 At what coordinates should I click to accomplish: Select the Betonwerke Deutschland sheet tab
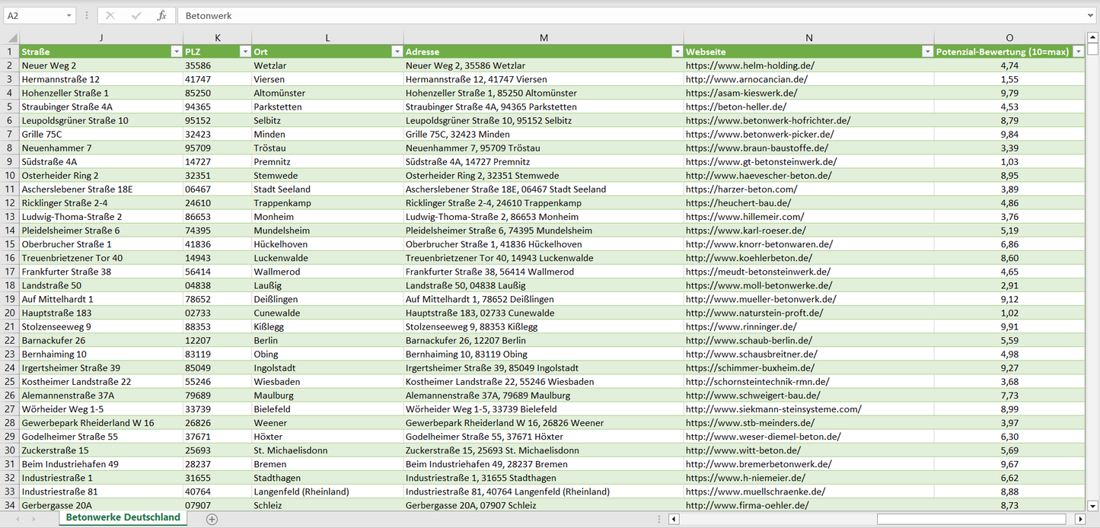(123, 517)
